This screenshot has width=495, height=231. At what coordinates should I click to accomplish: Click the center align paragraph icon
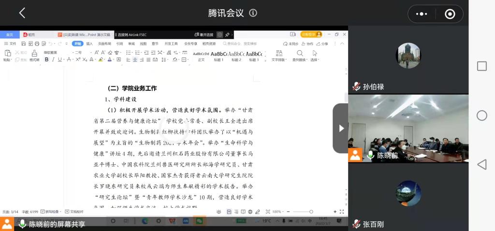(135, 59)
